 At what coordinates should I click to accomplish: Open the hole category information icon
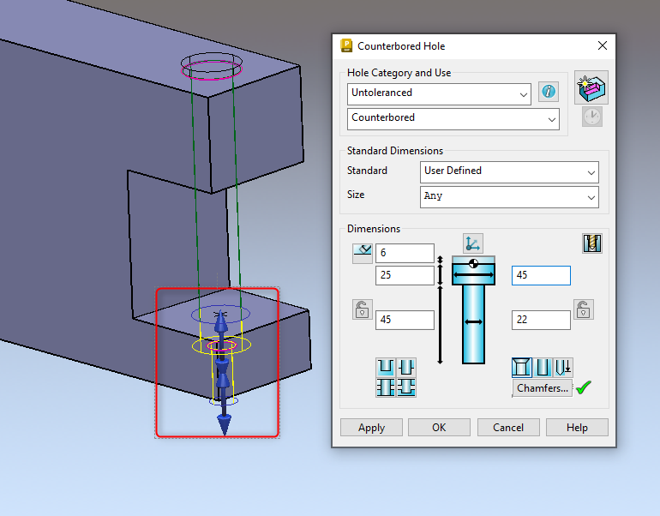click(548, 92)
